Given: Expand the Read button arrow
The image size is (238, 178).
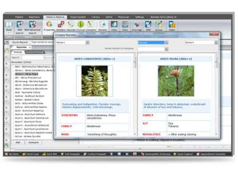Looking at the screenshot, I should coord(9,33).
